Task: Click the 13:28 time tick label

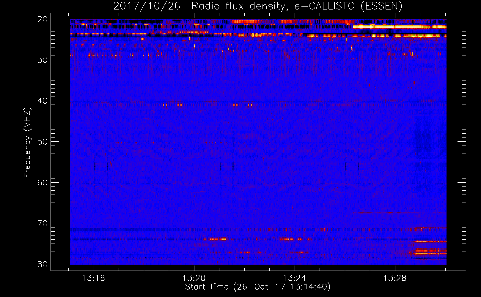Action: pyautogui.click(x=395, y=278)
